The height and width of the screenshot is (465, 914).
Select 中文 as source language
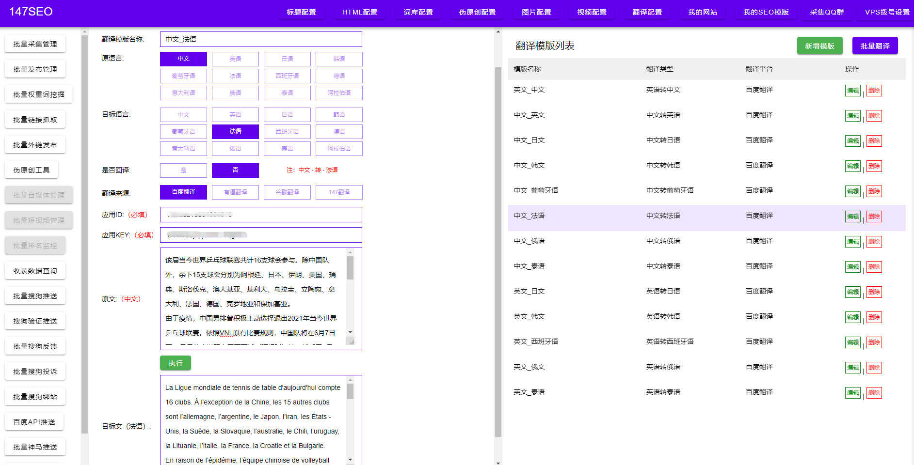point(183,59)
